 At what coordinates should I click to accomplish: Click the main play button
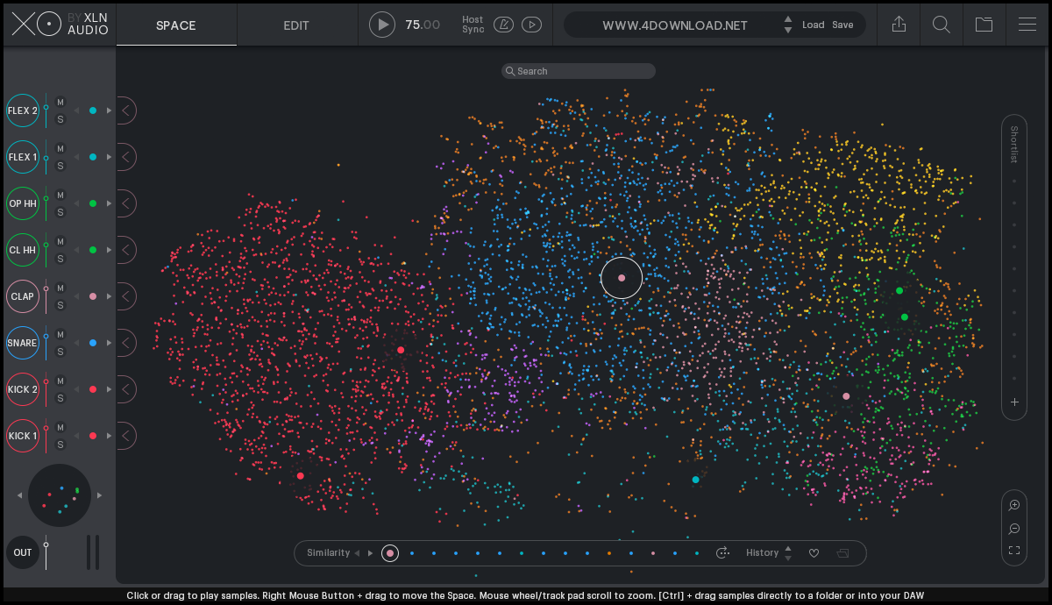(x=382, y=25)
